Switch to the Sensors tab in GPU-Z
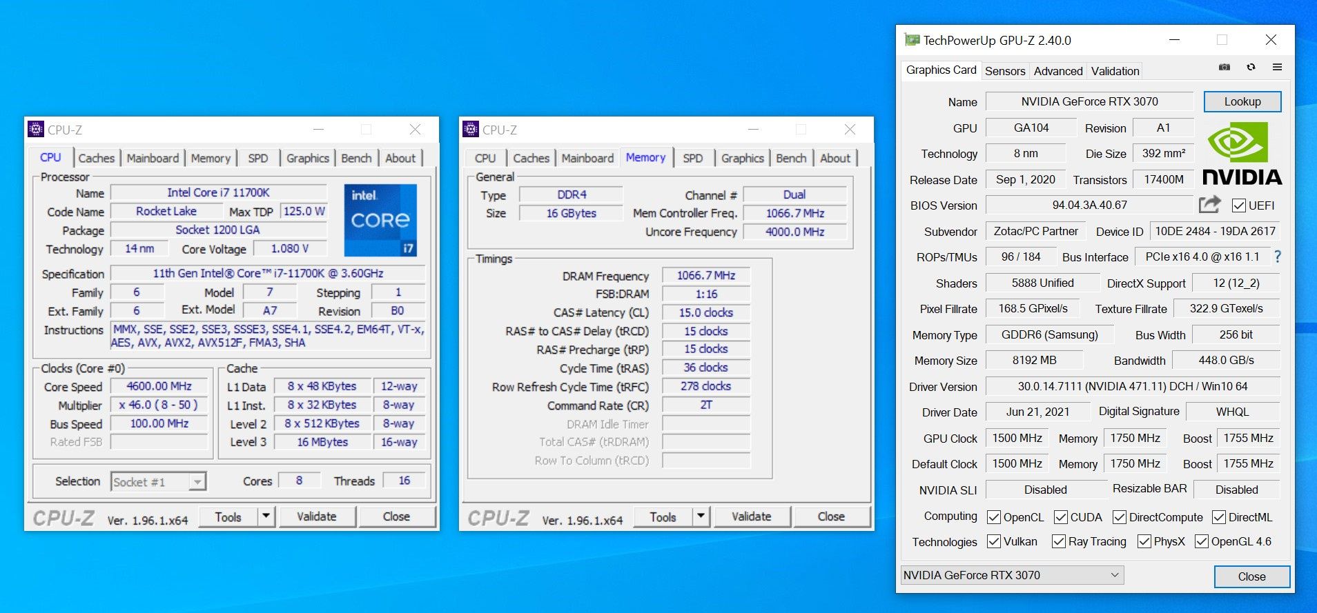 click(x=1005, y=71)
